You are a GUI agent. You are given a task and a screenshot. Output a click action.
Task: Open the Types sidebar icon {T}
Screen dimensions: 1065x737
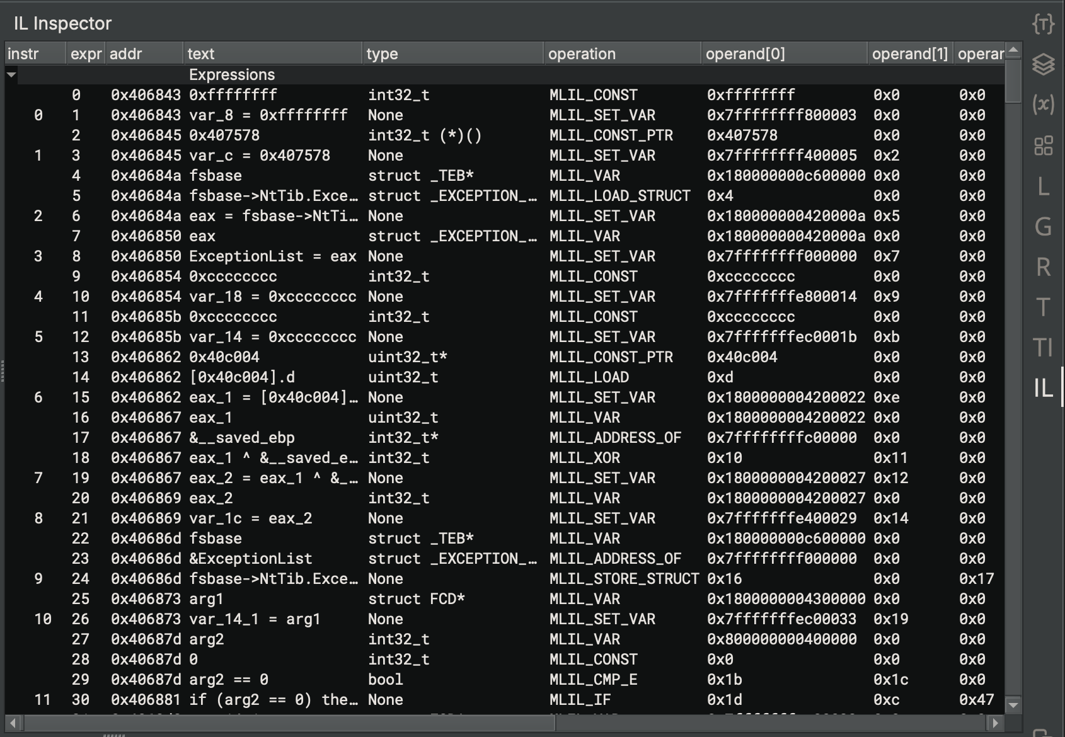pyautogui.click(x=1043, y=24)
